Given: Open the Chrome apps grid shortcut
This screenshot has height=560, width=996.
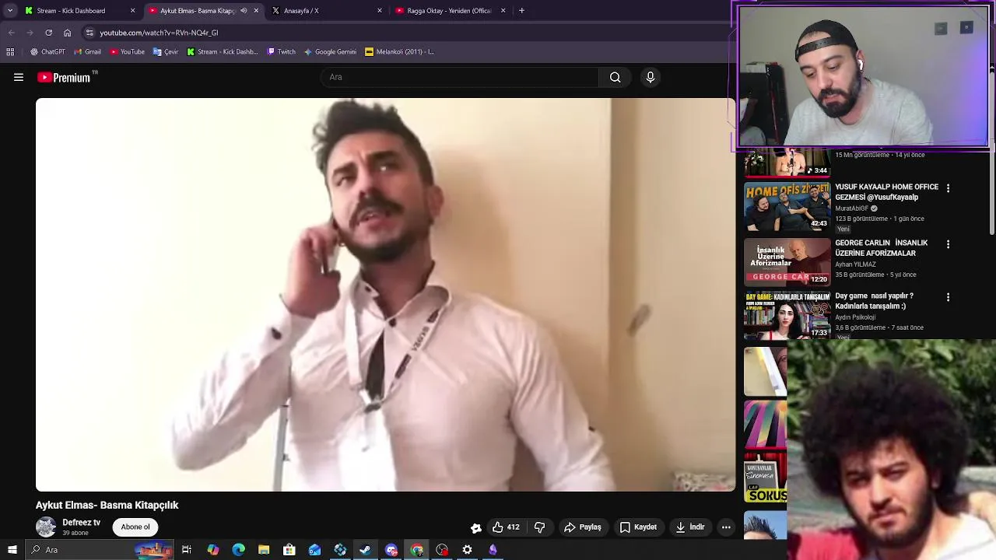Looking at the screenshot, I should [10, 52].
